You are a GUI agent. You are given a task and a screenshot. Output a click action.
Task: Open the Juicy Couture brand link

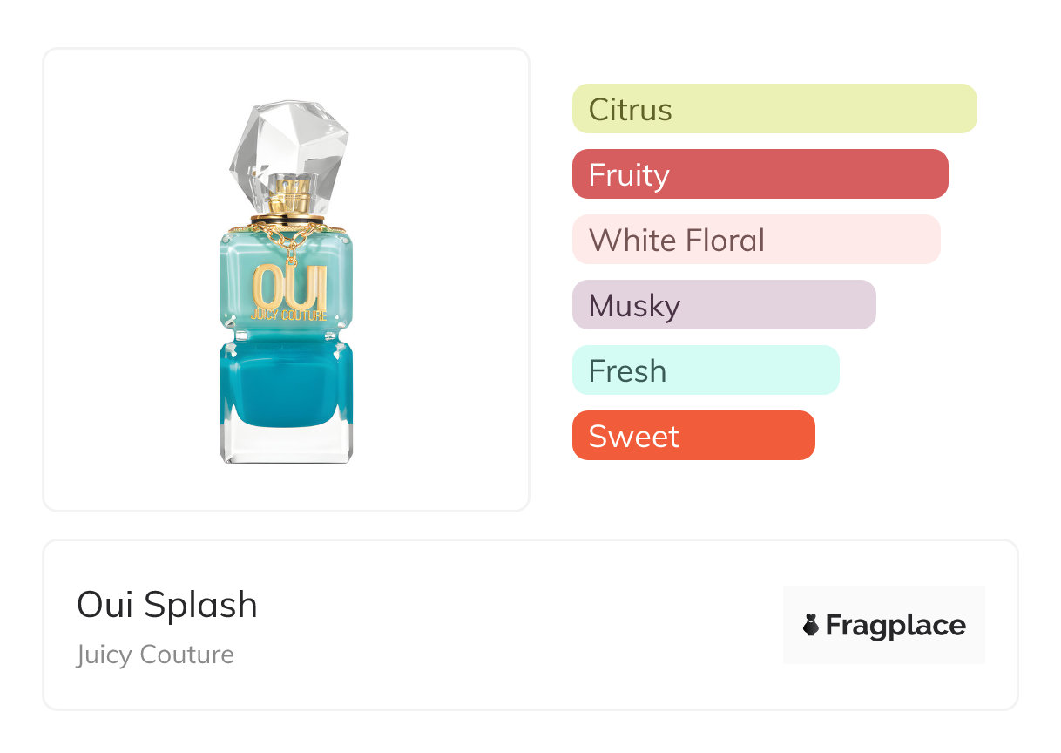155,655
